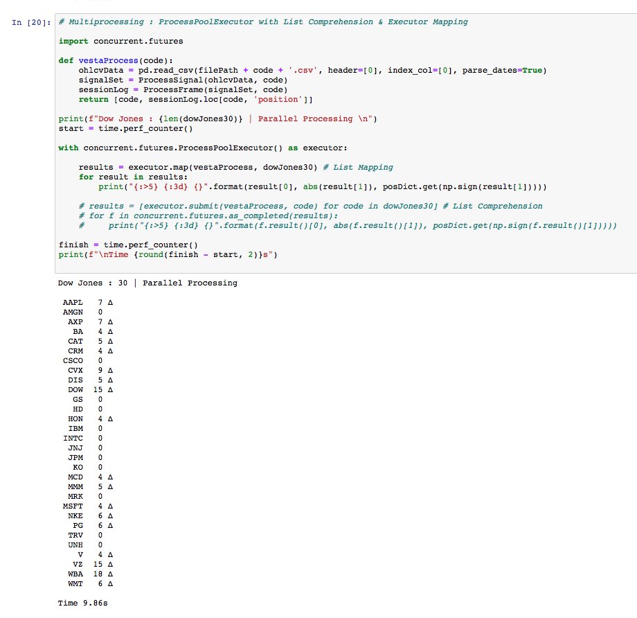Click the ohlcvData pd.read_csv line
The image size is (637, 618).
(312, 71)
